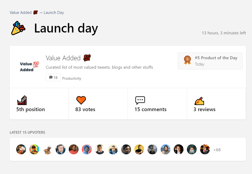Click the Value Added product logo
Screen dimensions: 252x174
tap(29, 67)
